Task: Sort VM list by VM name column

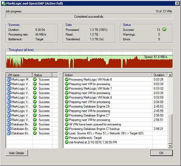Action: coord(19,75)
